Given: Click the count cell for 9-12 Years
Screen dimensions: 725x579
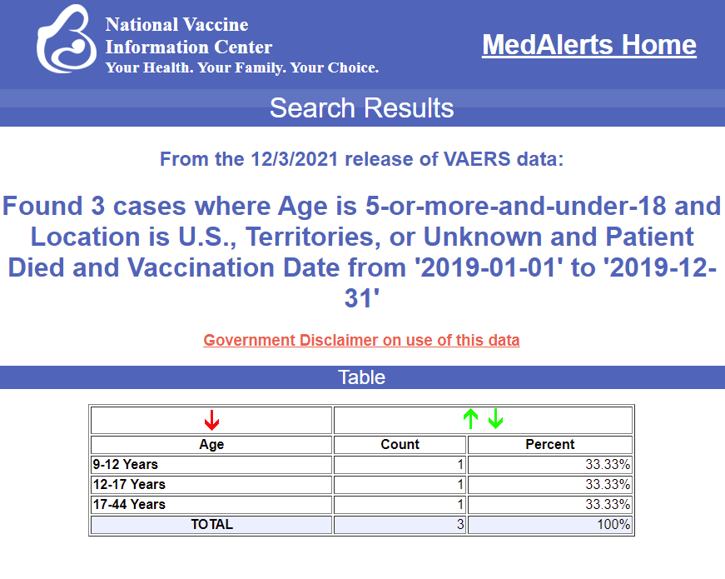Looking at the screenshot, I should pyautogui.click(x=400, y=464).
